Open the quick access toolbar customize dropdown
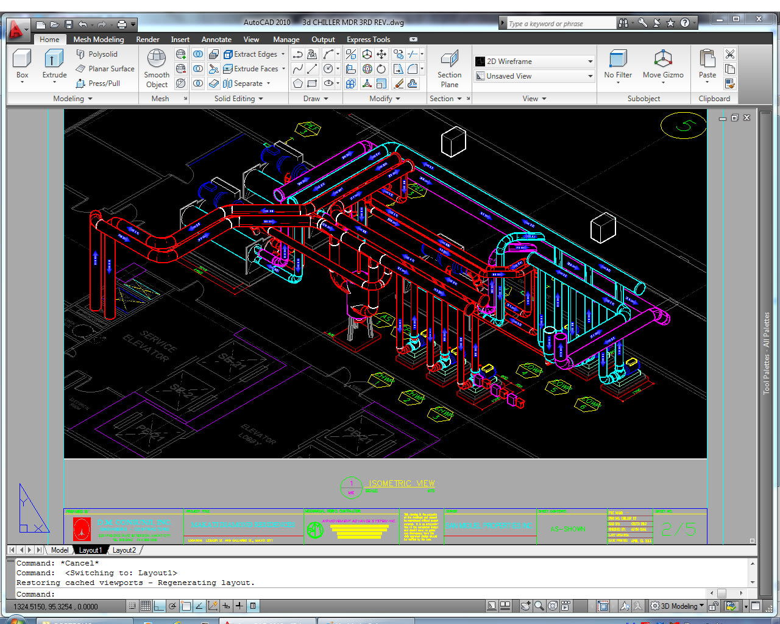 (x=133, y=24)
